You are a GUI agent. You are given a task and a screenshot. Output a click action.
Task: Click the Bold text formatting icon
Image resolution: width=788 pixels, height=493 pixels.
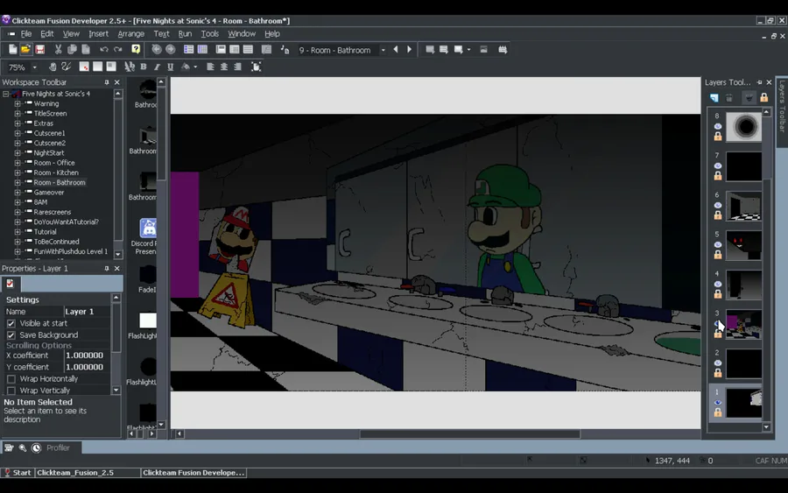click(x=144, y=67)
